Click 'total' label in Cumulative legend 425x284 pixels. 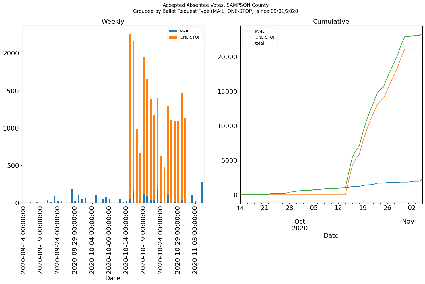[x=259, y=43]
